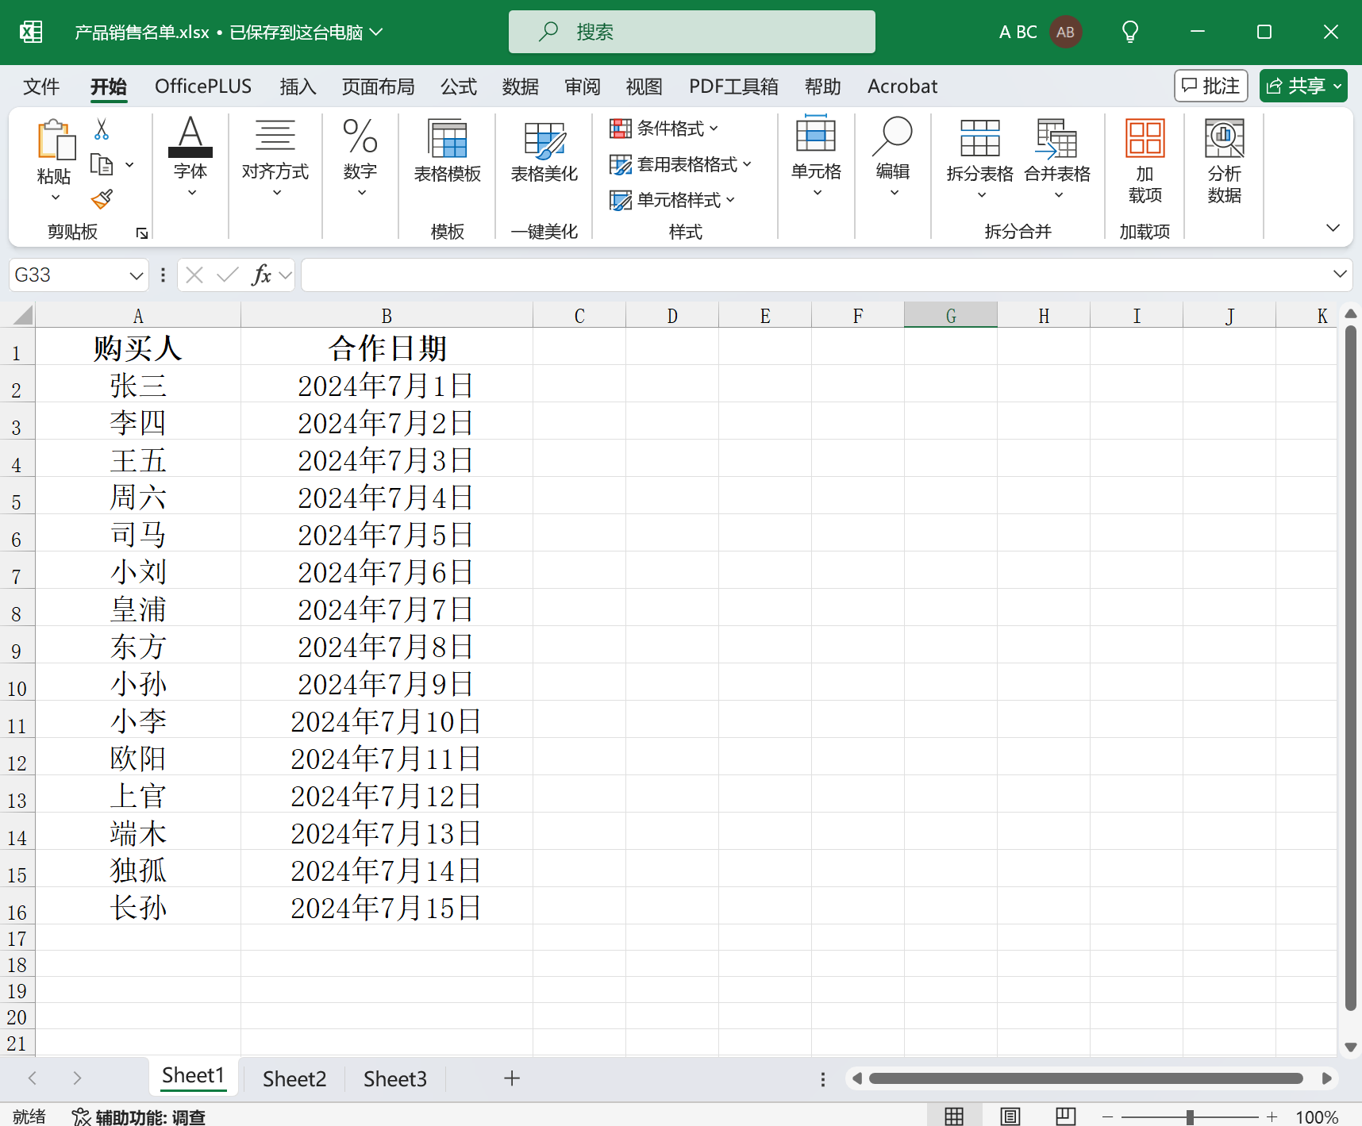Open the 条件格式 conditional formatting menu

[x=665, y=128]
